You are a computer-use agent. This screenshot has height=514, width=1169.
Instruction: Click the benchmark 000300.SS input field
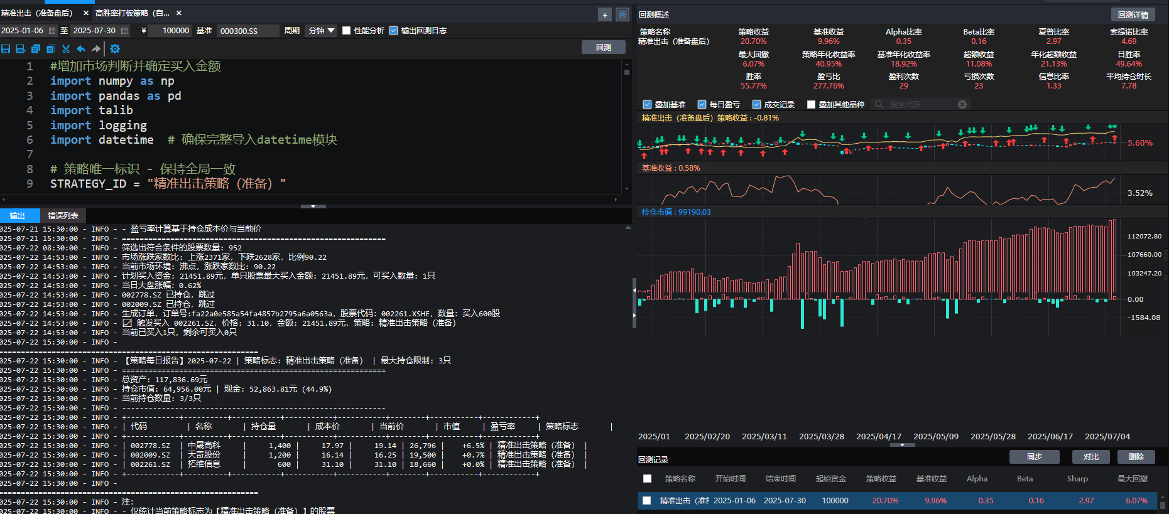247,30
